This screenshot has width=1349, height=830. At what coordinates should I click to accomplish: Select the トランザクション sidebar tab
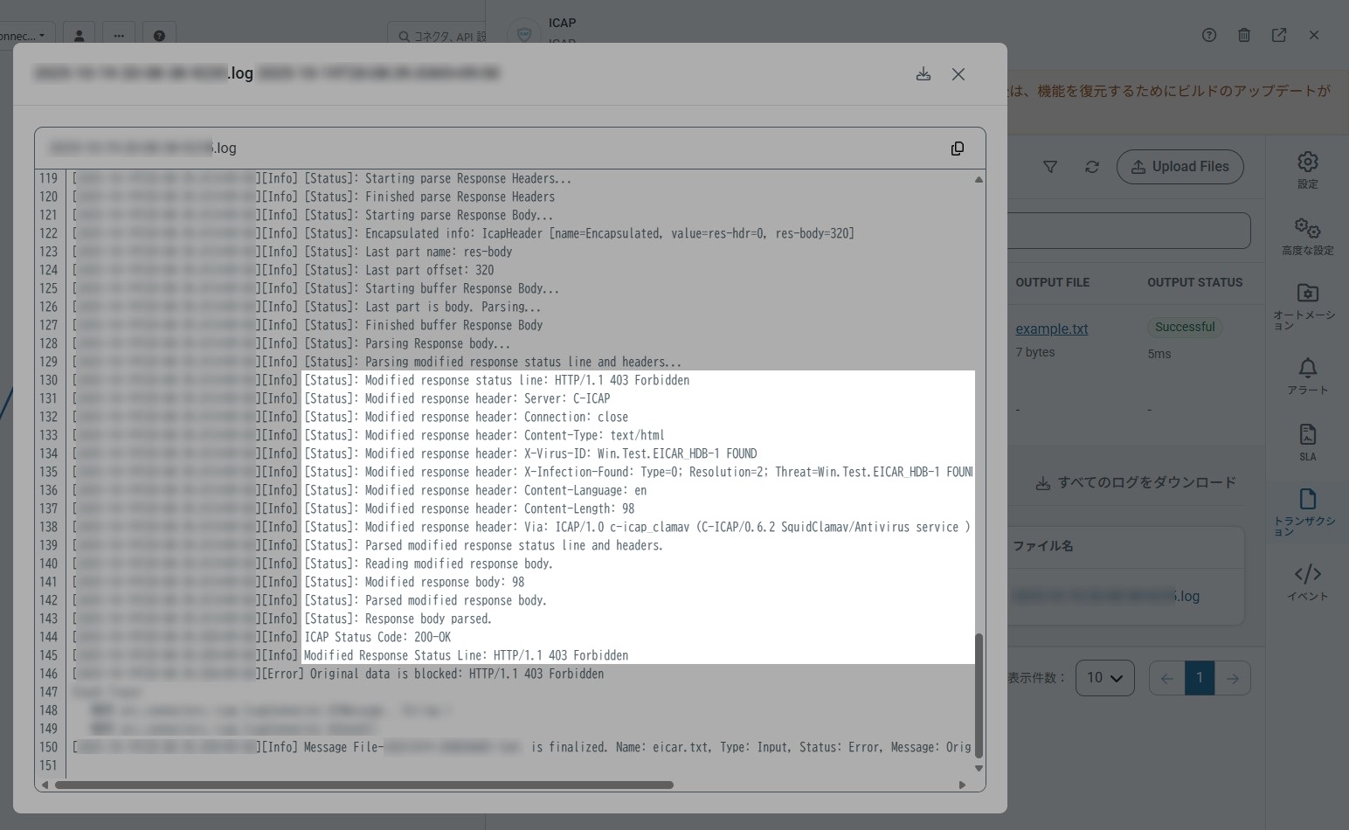coord(1307,501)
